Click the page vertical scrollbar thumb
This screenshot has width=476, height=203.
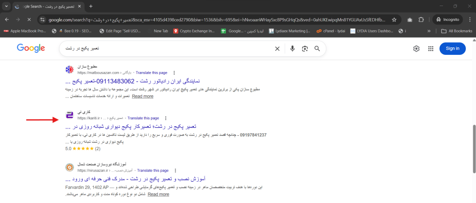[x=474, y=149]
